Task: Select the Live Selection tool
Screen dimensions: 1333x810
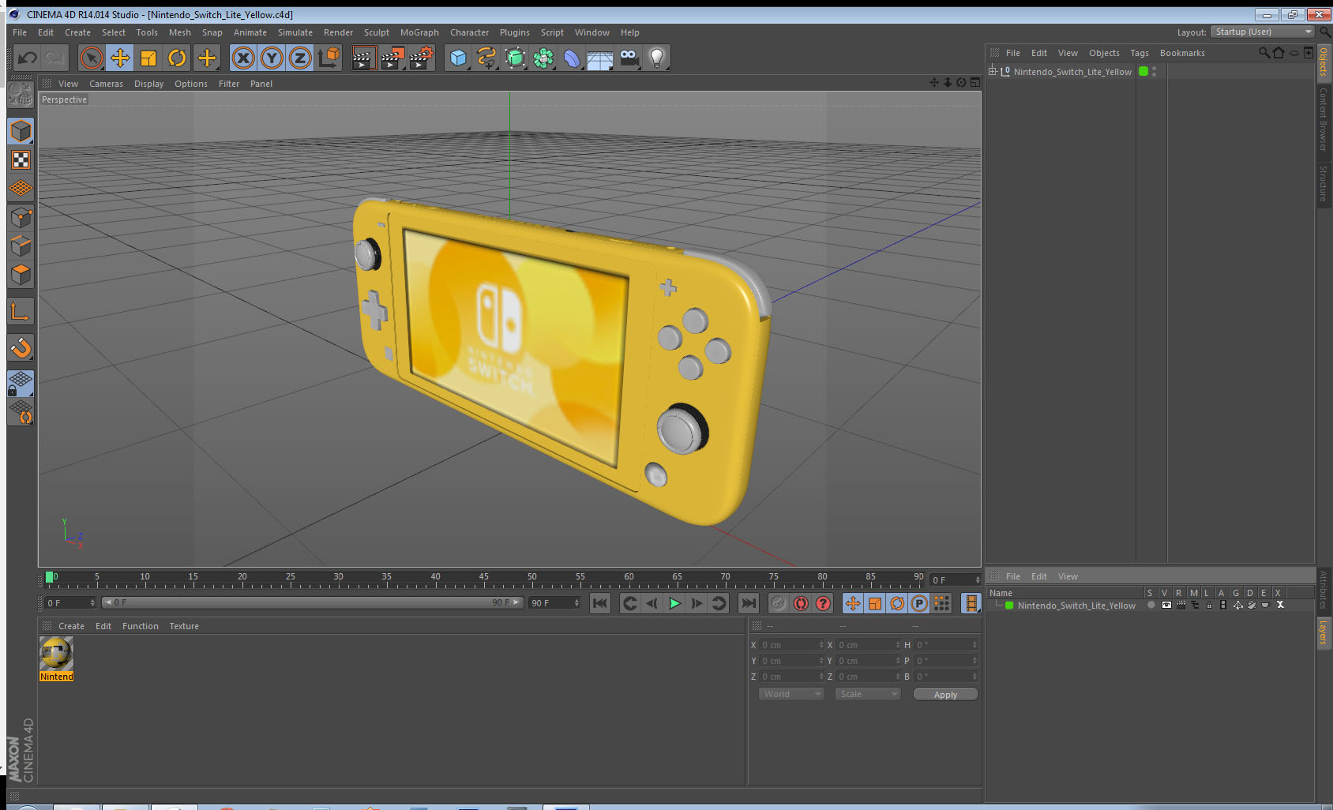Action: click(92, 58)
